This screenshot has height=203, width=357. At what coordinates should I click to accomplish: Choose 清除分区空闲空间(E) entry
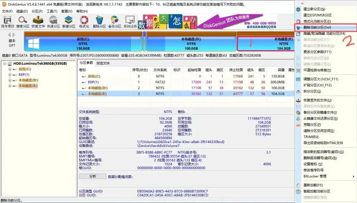tap(319, 131)
